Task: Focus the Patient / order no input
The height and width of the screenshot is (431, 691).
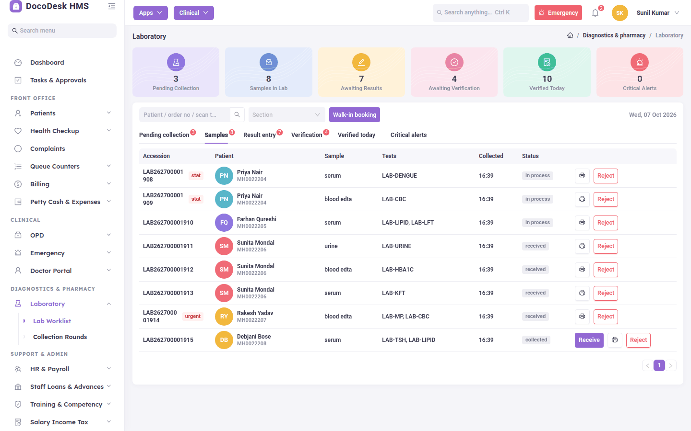Action: (x=185, y=115)
